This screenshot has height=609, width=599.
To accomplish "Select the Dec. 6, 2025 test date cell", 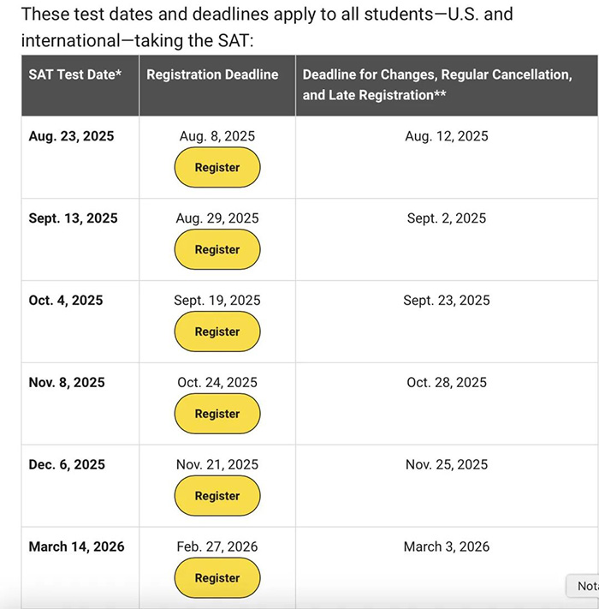I will click(x=67, y=464).
